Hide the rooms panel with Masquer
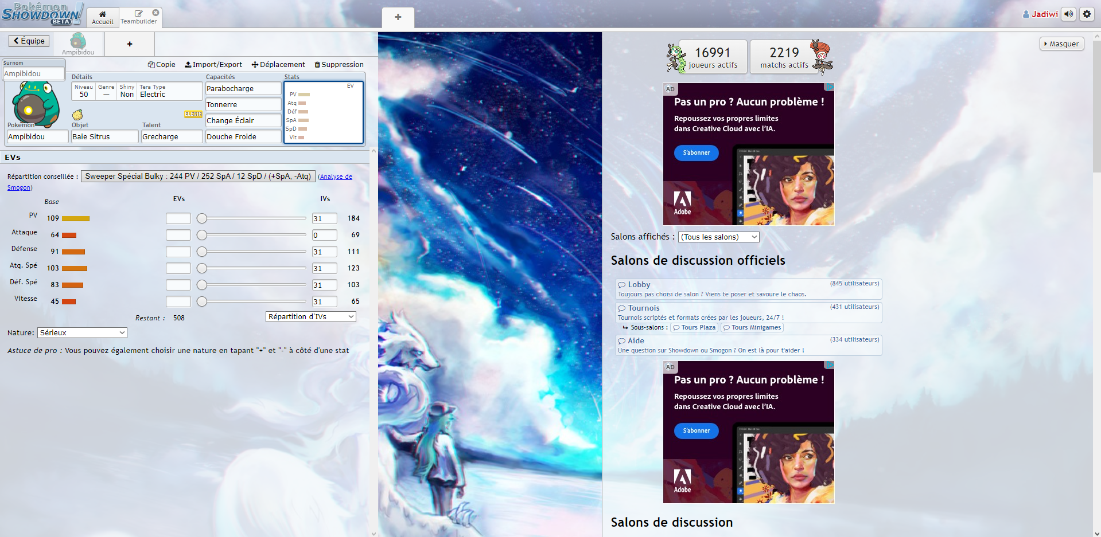Viewport: 1101px width, 537px height. [x=1061, y=44]
